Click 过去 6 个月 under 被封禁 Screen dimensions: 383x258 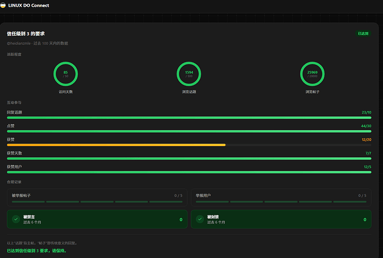pos(216,223)
